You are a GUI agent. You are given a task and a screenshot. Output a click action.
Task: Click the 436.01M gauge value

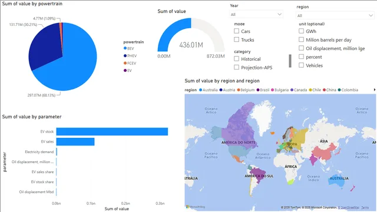click(x=191, y=45)
